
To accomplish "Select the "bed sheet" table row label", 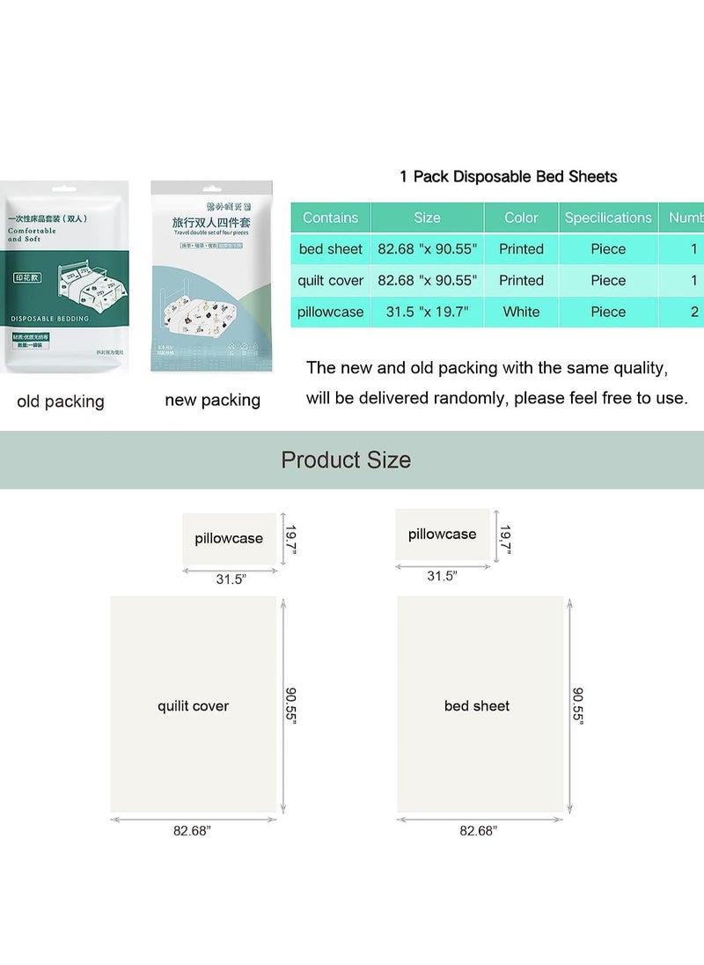I will 331,249.
